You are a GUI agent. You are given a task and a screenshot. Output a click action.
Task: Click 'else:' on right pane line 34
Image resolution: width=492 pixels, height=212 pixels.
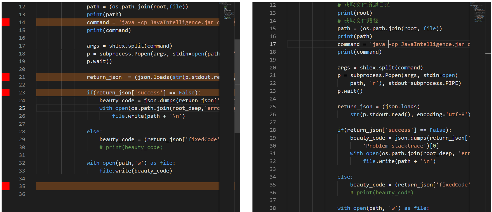[345, 177]
